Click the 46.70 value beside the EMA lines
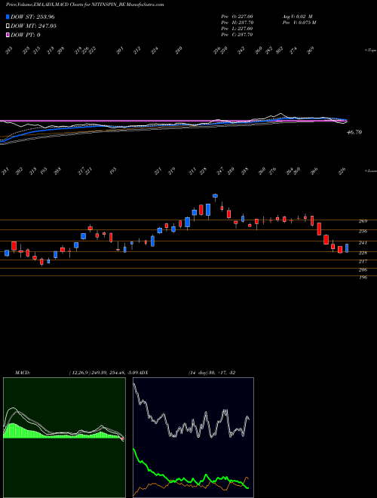377x498 pixels. click(x=354, y=132)
